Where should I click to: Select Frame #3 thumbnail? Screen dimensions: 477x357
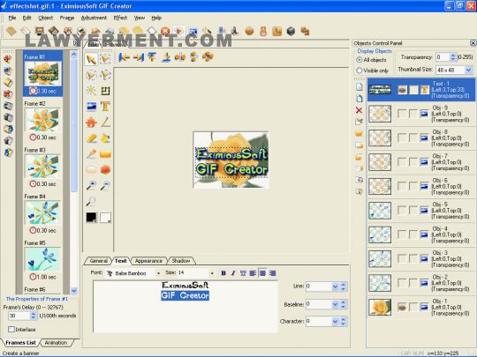43,167
